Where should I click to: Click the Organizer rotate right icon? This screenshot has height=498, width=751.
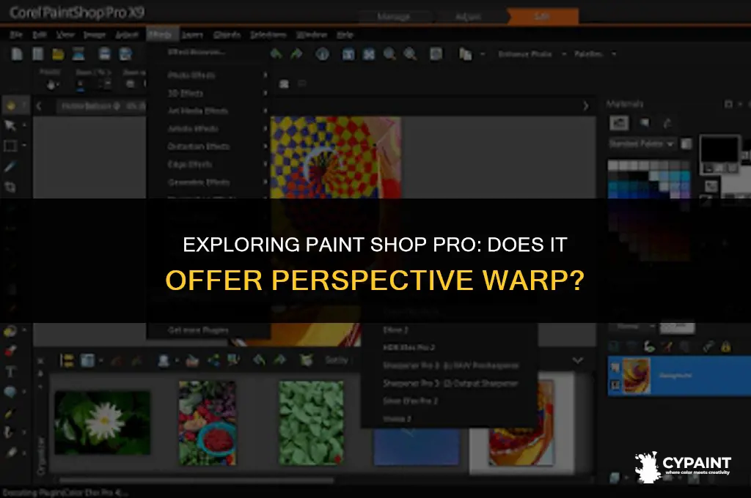pos(279,360)
